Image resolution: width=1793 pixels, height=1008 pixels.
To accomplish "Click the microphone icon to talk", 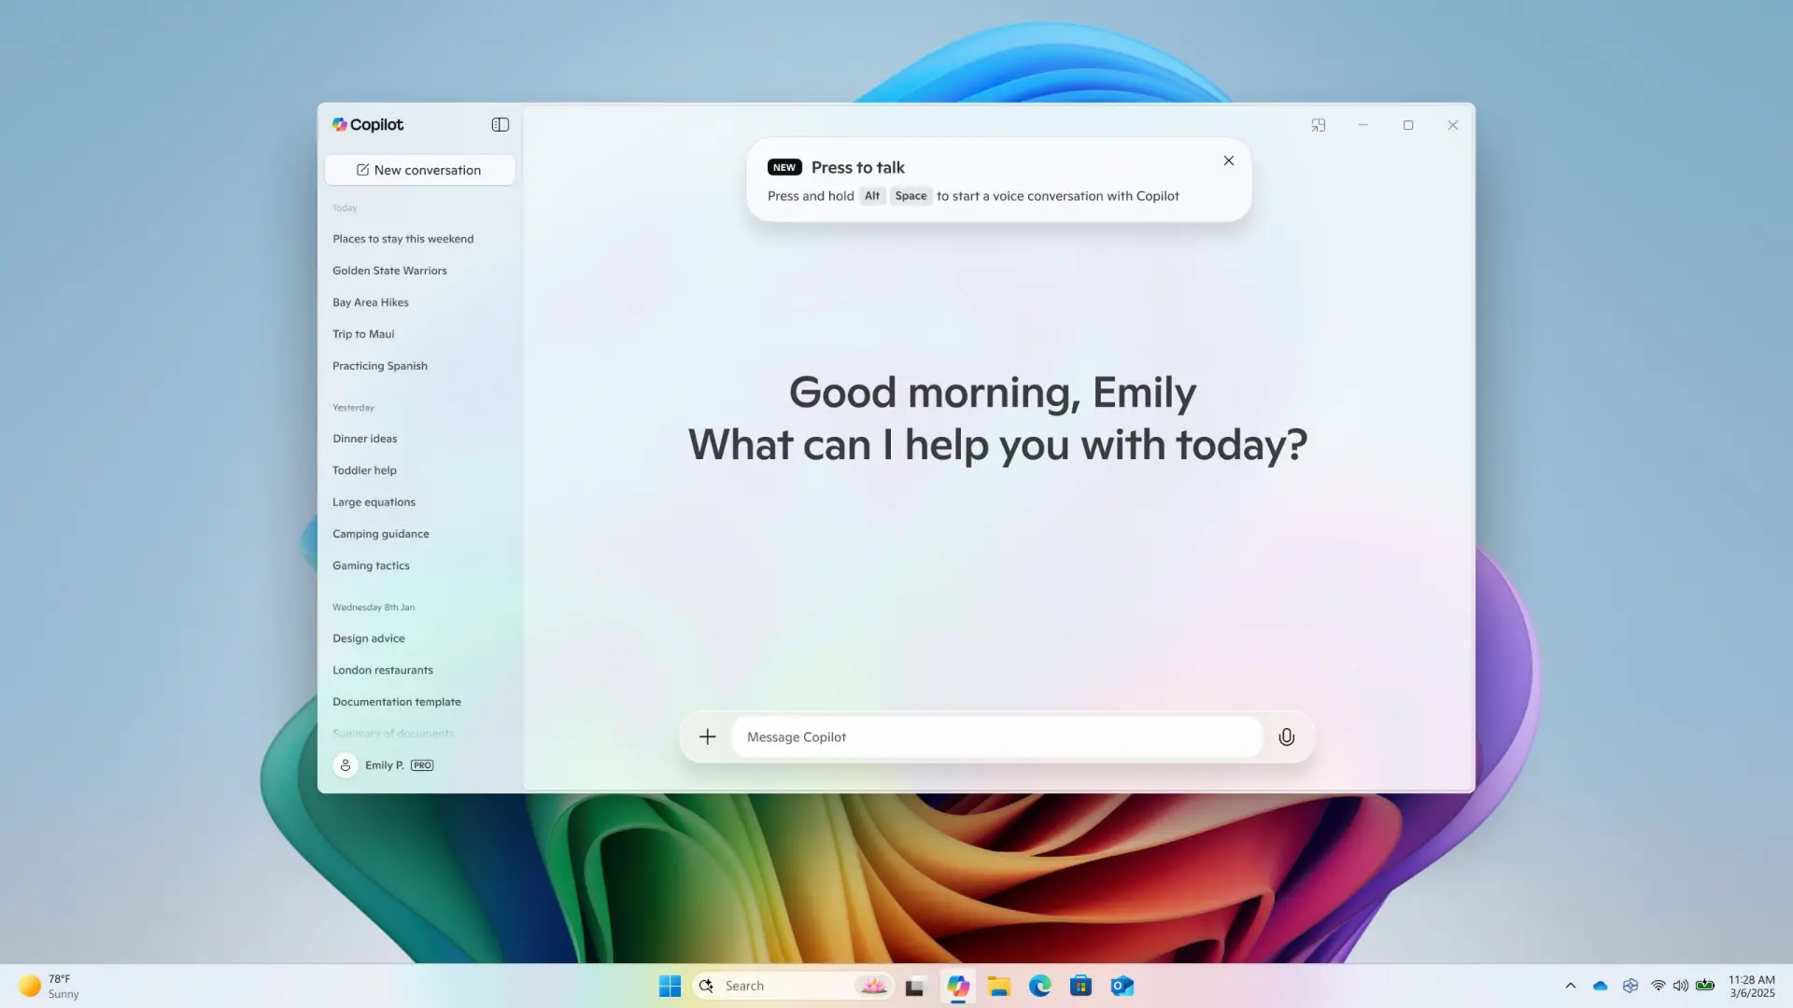I will [1287, 737].
